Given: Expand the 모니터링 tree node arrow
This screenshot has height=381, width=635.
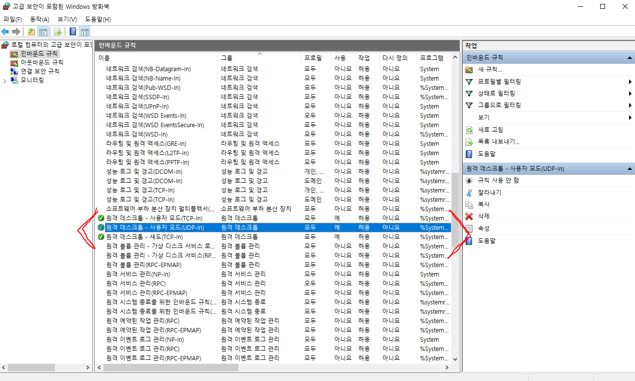Looking at the screenshot, I should pos(5,81).
